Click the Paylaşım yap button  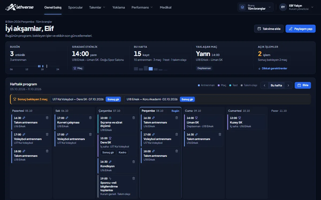[x=301, y=29]
